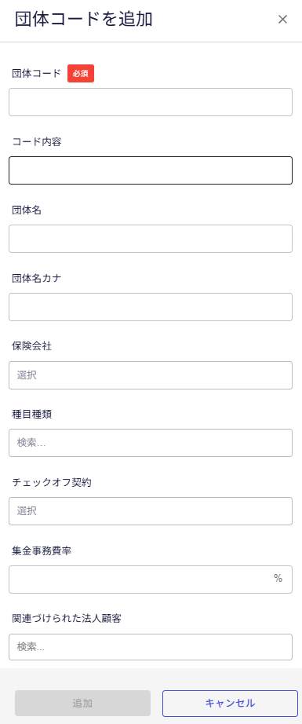The image size is (302, 724).
Task: Click the % suffix symbol in 集金事務費率
Action: pyautogui.click(x=278, y=579)
